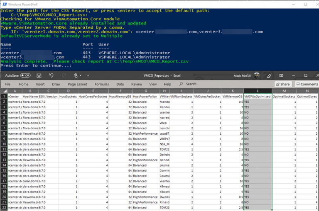The image size is (319, 211).
Task: Click Mark McGill's profile picture
Action: coord(257,75)
